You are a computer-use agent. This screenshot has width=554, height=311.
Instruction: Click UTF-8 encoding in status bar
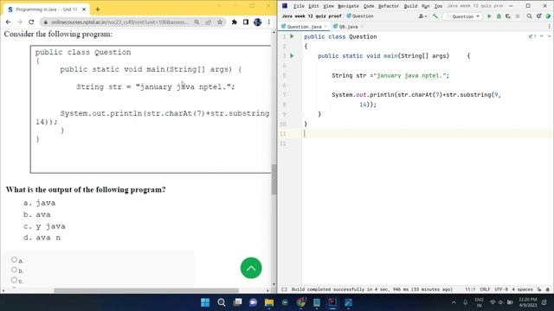tap(501, 289)
